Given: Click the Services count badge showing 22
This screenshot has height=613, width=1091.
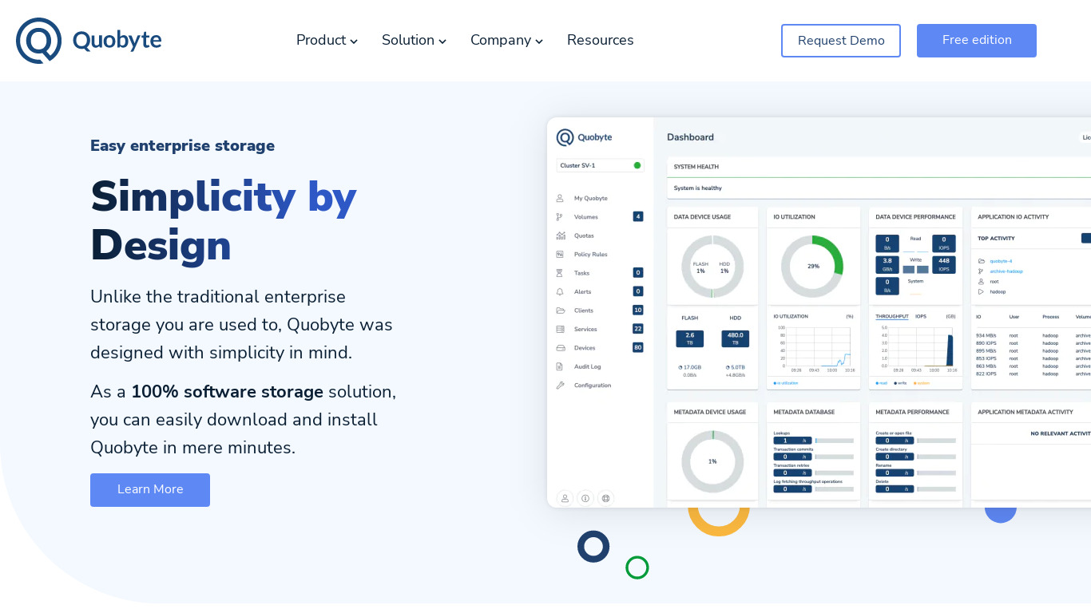Looking at the screenshot, I should [x=638, y=329].
